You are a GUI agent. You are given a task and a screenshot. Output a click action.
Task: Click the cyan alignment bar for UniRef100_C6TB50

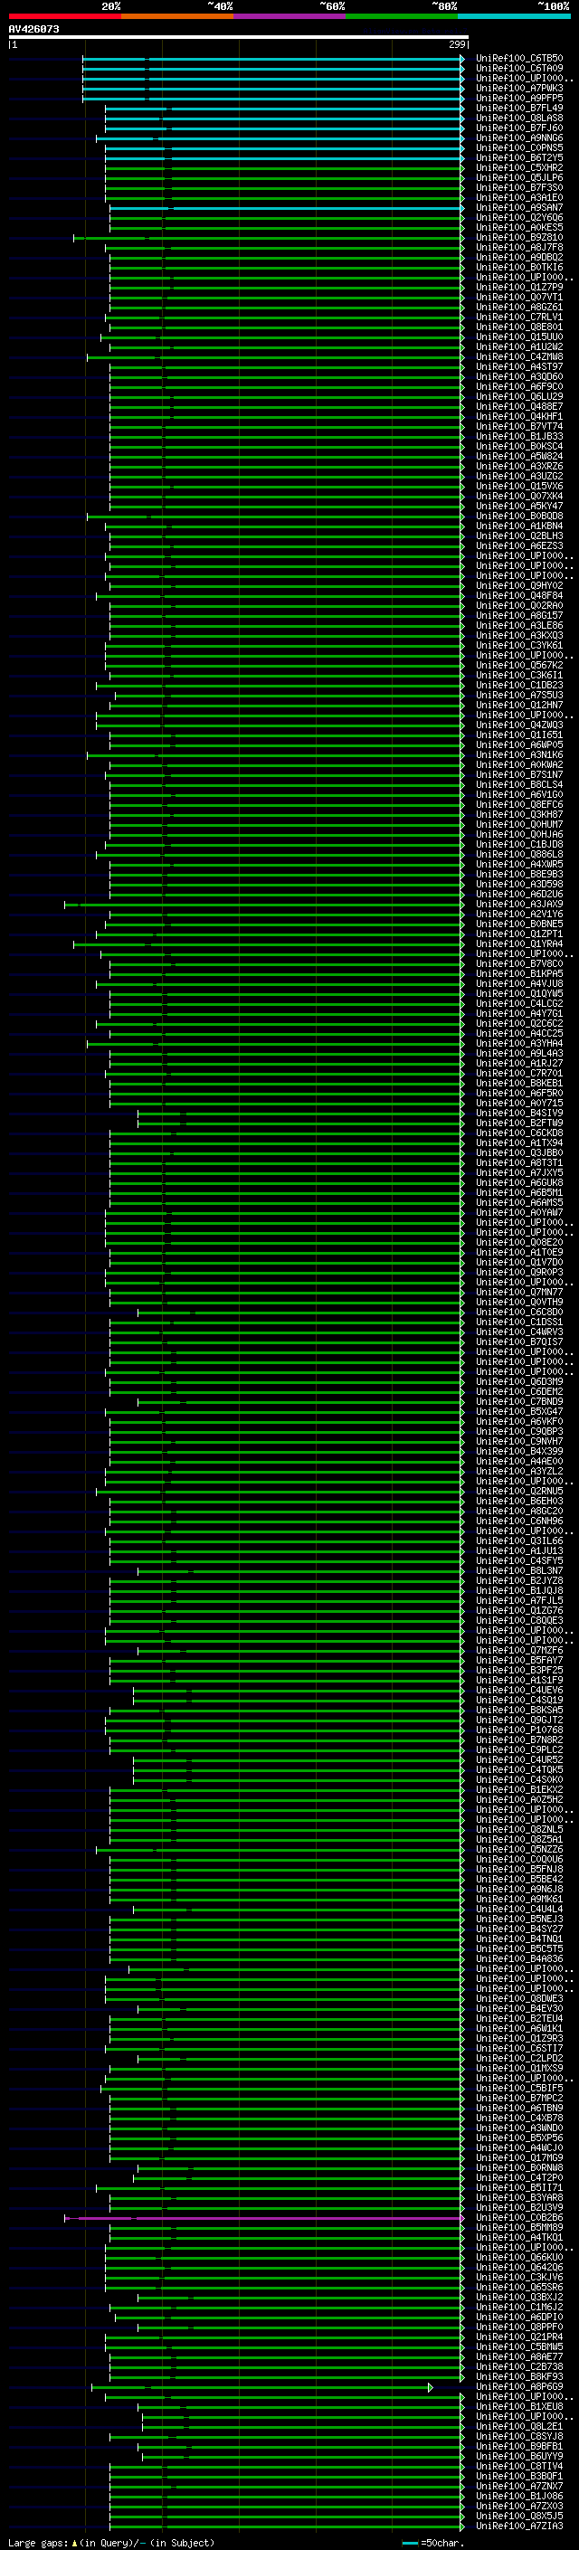point(273,59)
